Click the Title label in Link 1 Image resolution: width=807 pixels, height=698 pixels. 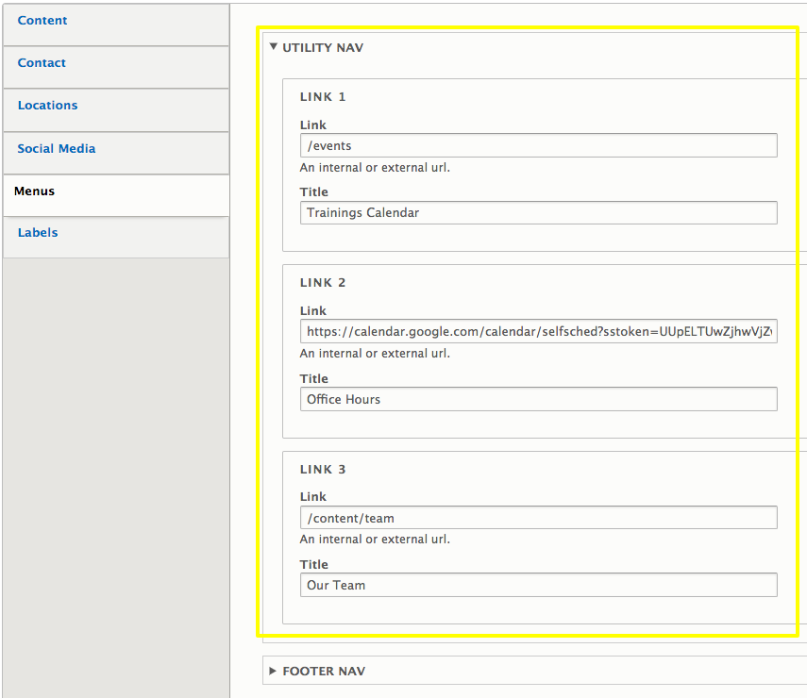click(x=314, y=191)
